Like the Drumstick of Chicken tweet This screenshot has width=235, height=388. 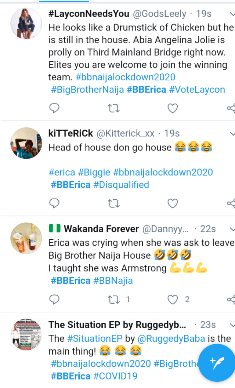coord(173,108)
